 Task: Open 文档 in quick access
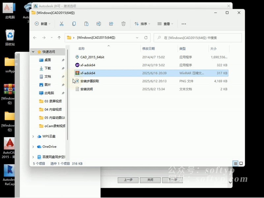click(48, 77)
